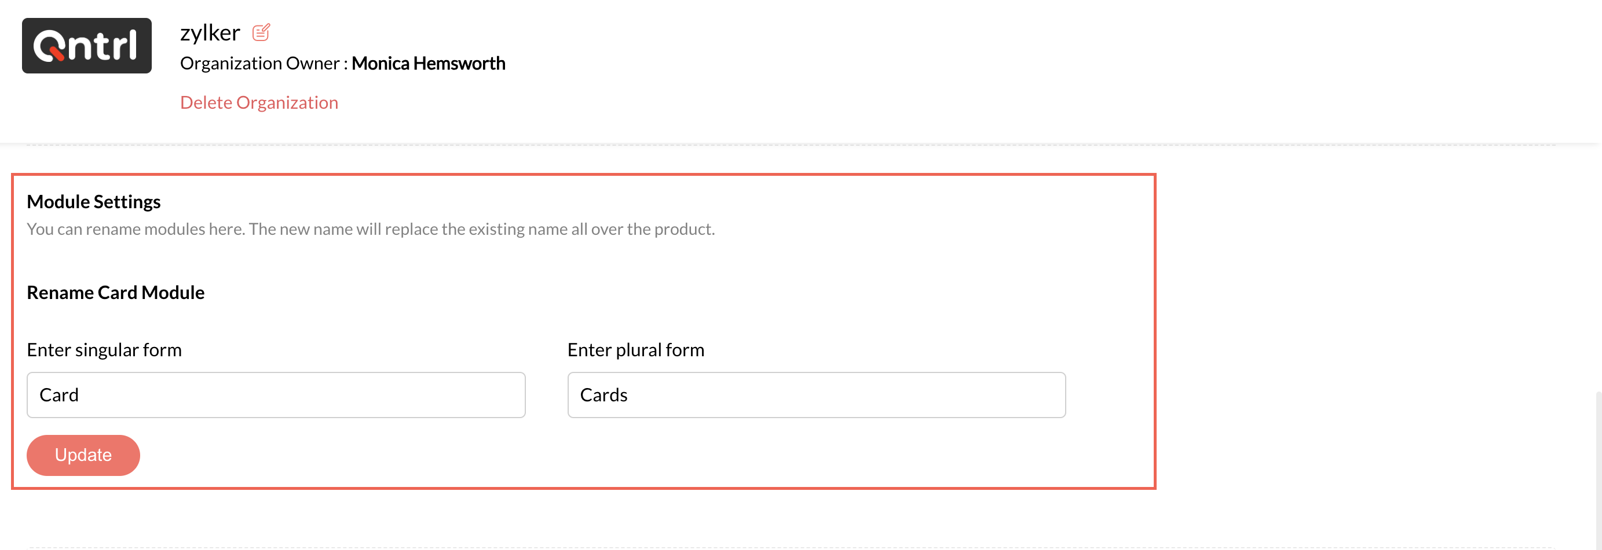The image size is (1602, 550).
Task: Click the Qntrl logo image
Action: pos(86,46)
